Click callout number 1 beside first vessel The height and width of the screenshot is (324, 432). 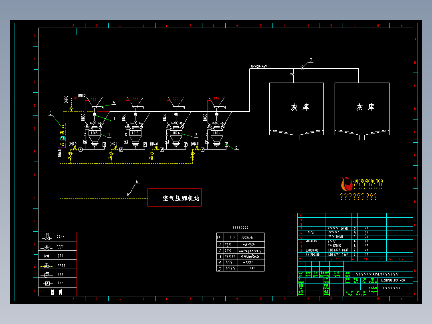[x=109, y=135]
